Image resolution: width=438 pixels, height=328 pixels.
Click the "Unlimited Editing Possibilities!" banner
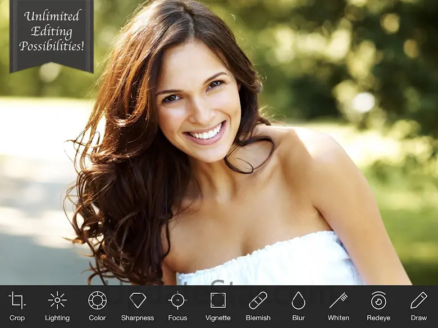(52, 36)
